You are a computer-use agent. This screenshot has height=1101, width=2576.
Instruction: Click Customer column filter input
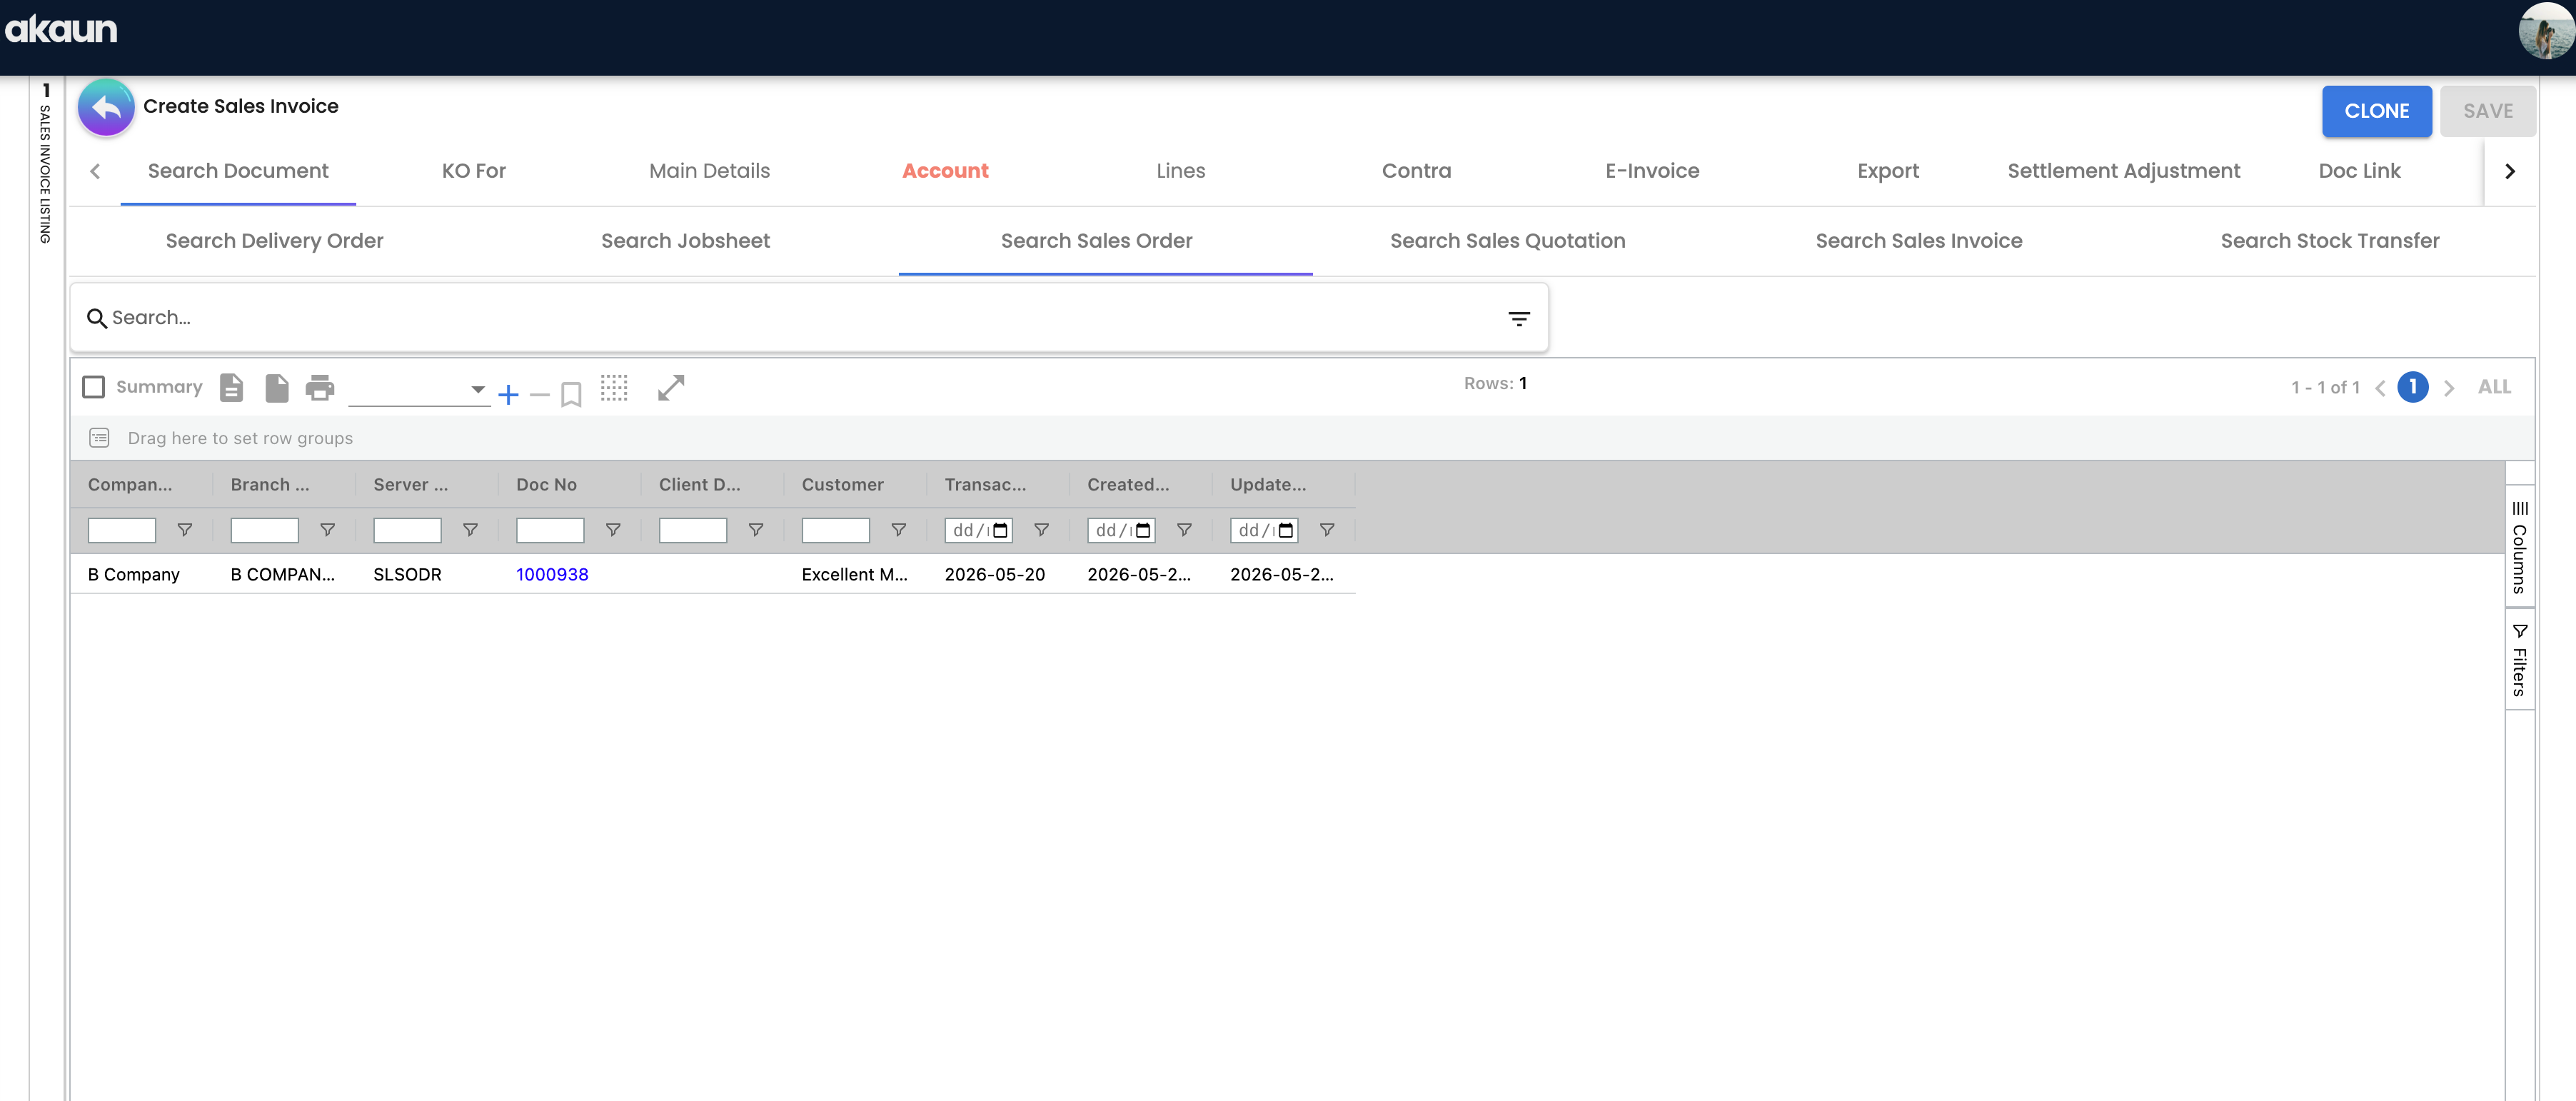point(836,530)
